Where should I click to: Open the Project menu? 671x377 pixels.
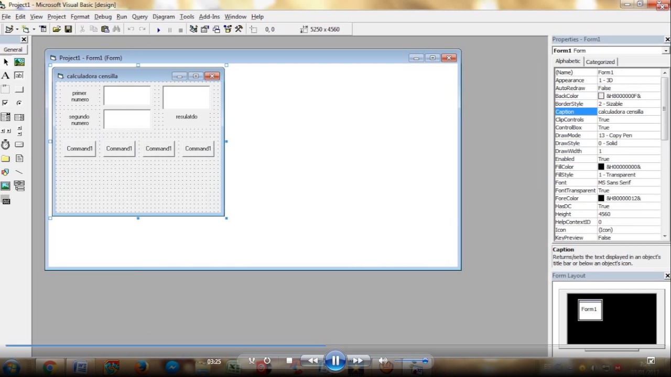coord(57,17)
